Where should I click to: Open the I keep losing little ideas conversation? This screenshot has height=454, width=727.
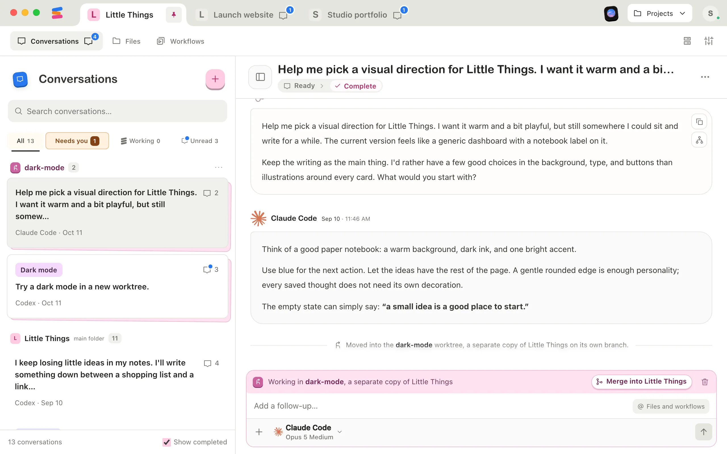pyautogui.click(x=118, y=382)
